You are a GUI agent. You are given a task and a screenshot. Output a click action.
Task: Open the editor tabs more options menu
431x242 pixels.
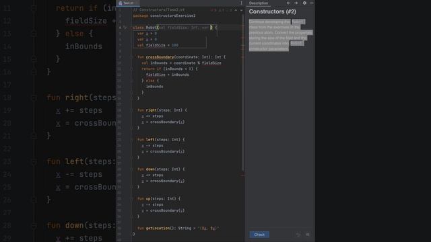[x=241, y=3]
